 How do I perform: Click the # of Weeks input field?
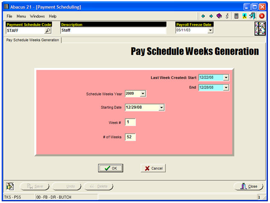pos(130,137)
